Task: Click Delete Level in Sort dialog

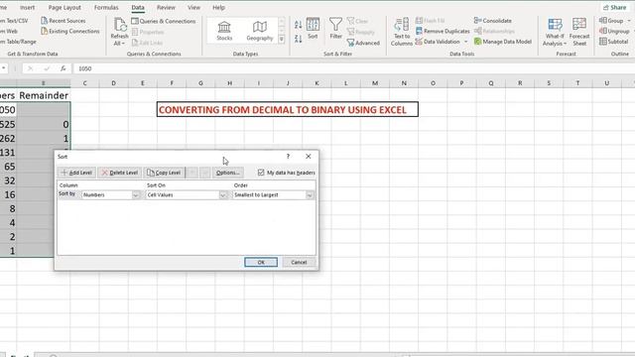Action: tap(119, 173)
